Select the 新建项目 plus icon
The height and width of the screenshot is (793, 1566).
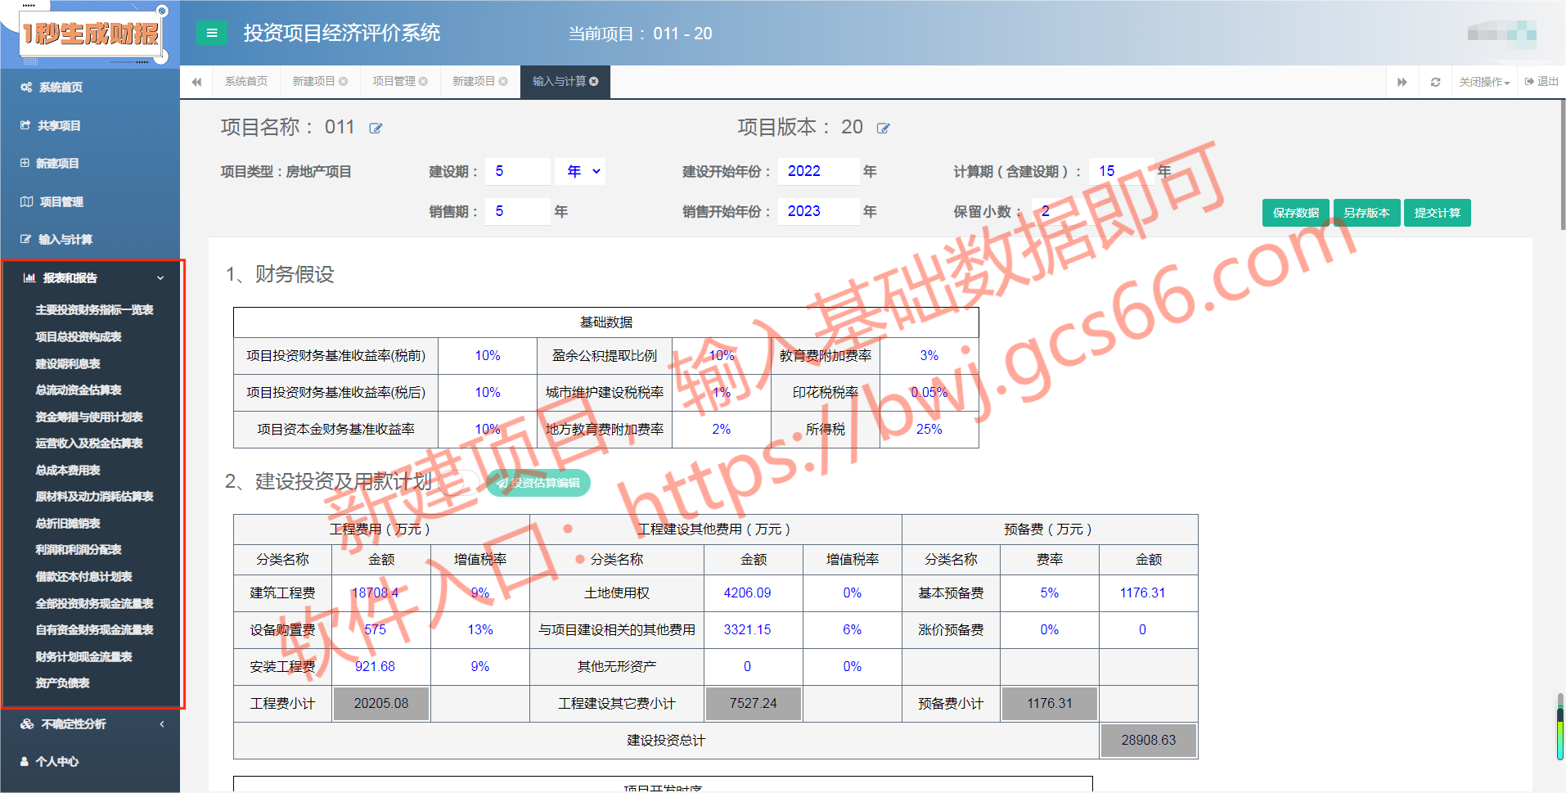(x=25, y=163)
